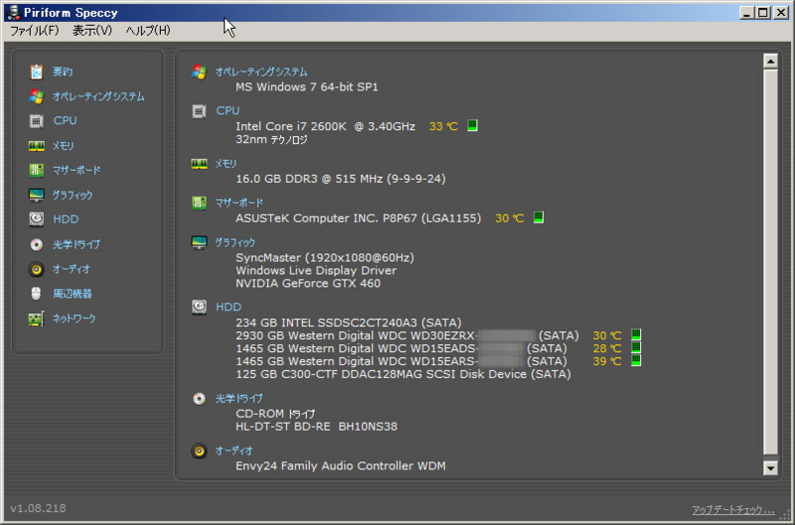Minimize the Piriform Speccy window
The width and height of the screenshot is (795, 525).
point(746,13)
